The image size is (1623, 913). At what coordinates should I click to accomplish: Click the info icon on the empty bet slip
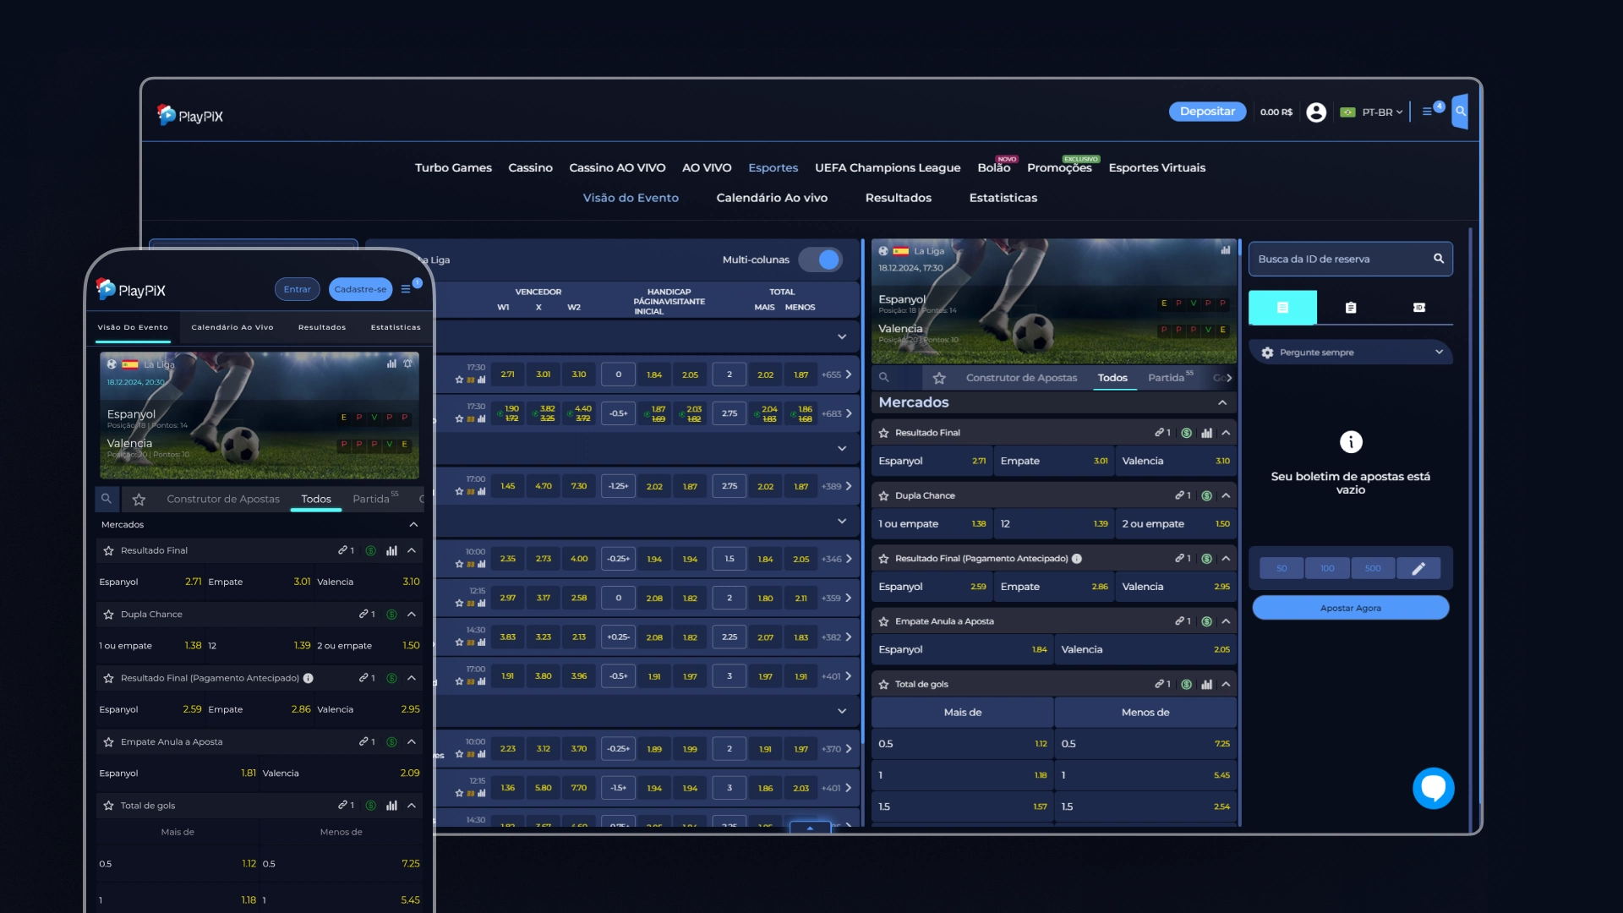pos(1351,442)
